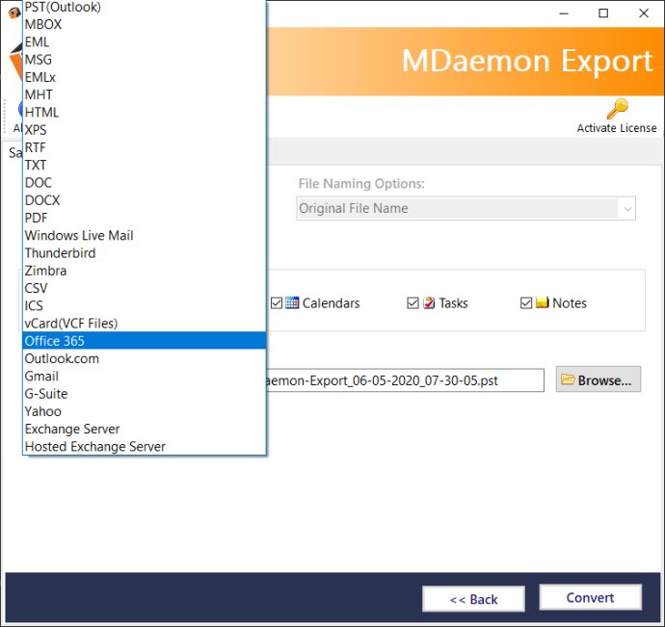Go back with << Back button
The width and height of the screenshot is (665, 627).
[473, 599]
